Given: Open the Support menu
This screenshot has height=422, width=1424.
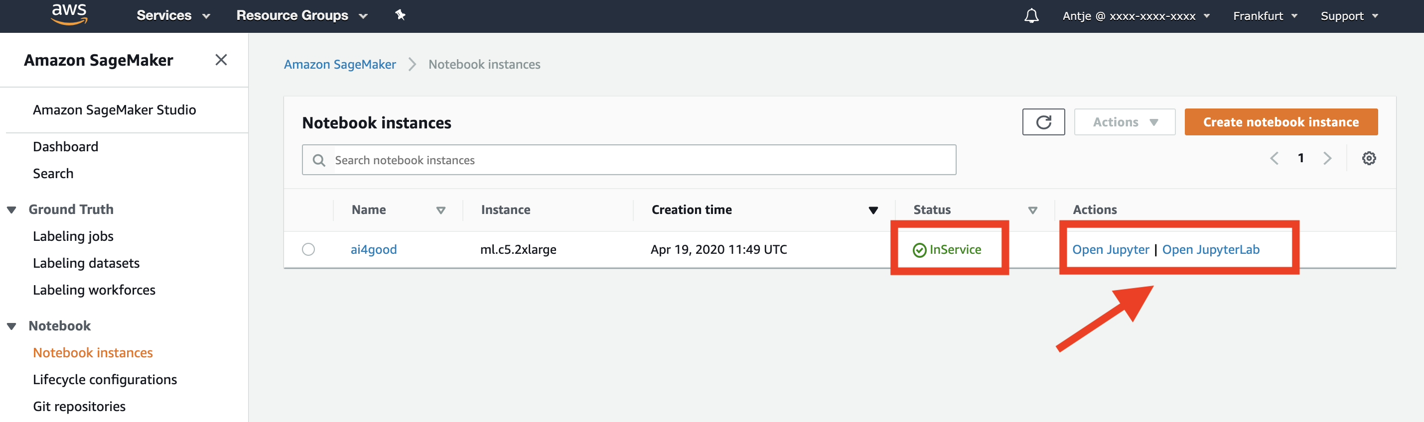Looking at the screenshot, I should click(1349, 16).
